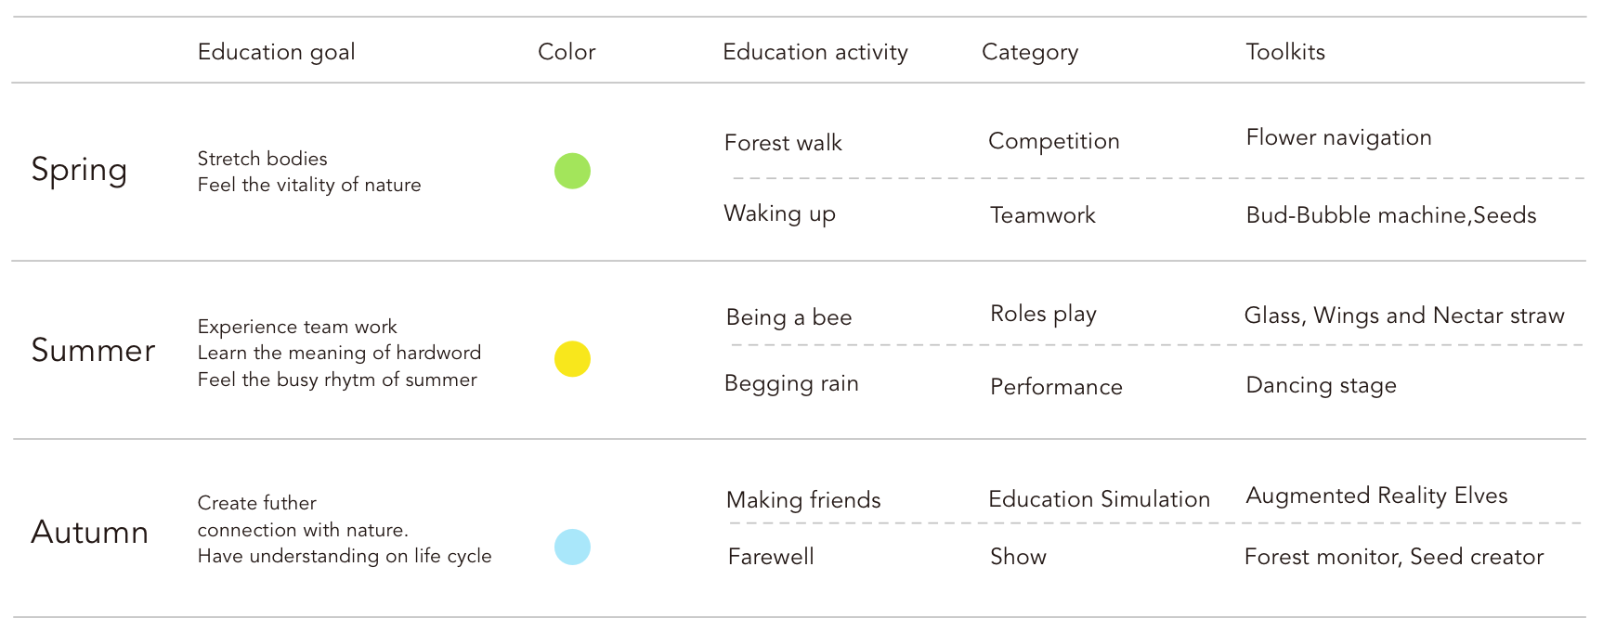
Task: Click the Education Simulation category
Action: (x=1099, y=499)
